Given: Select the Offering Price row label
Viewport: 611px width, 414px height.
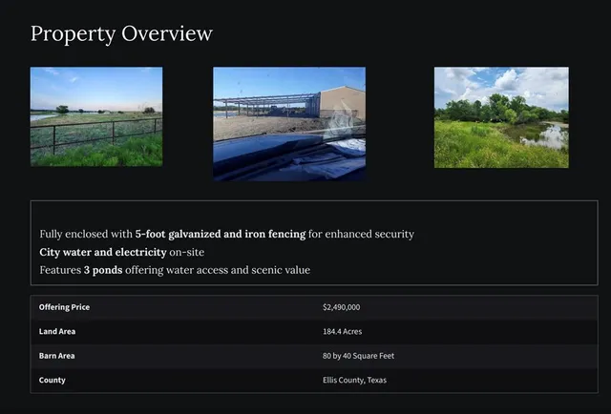Looking at the screenshot, I should click(64, 307).
